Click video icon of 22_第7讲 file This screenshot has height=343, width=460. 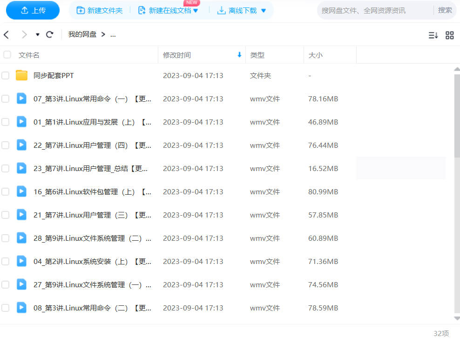[x=21, y=145]
